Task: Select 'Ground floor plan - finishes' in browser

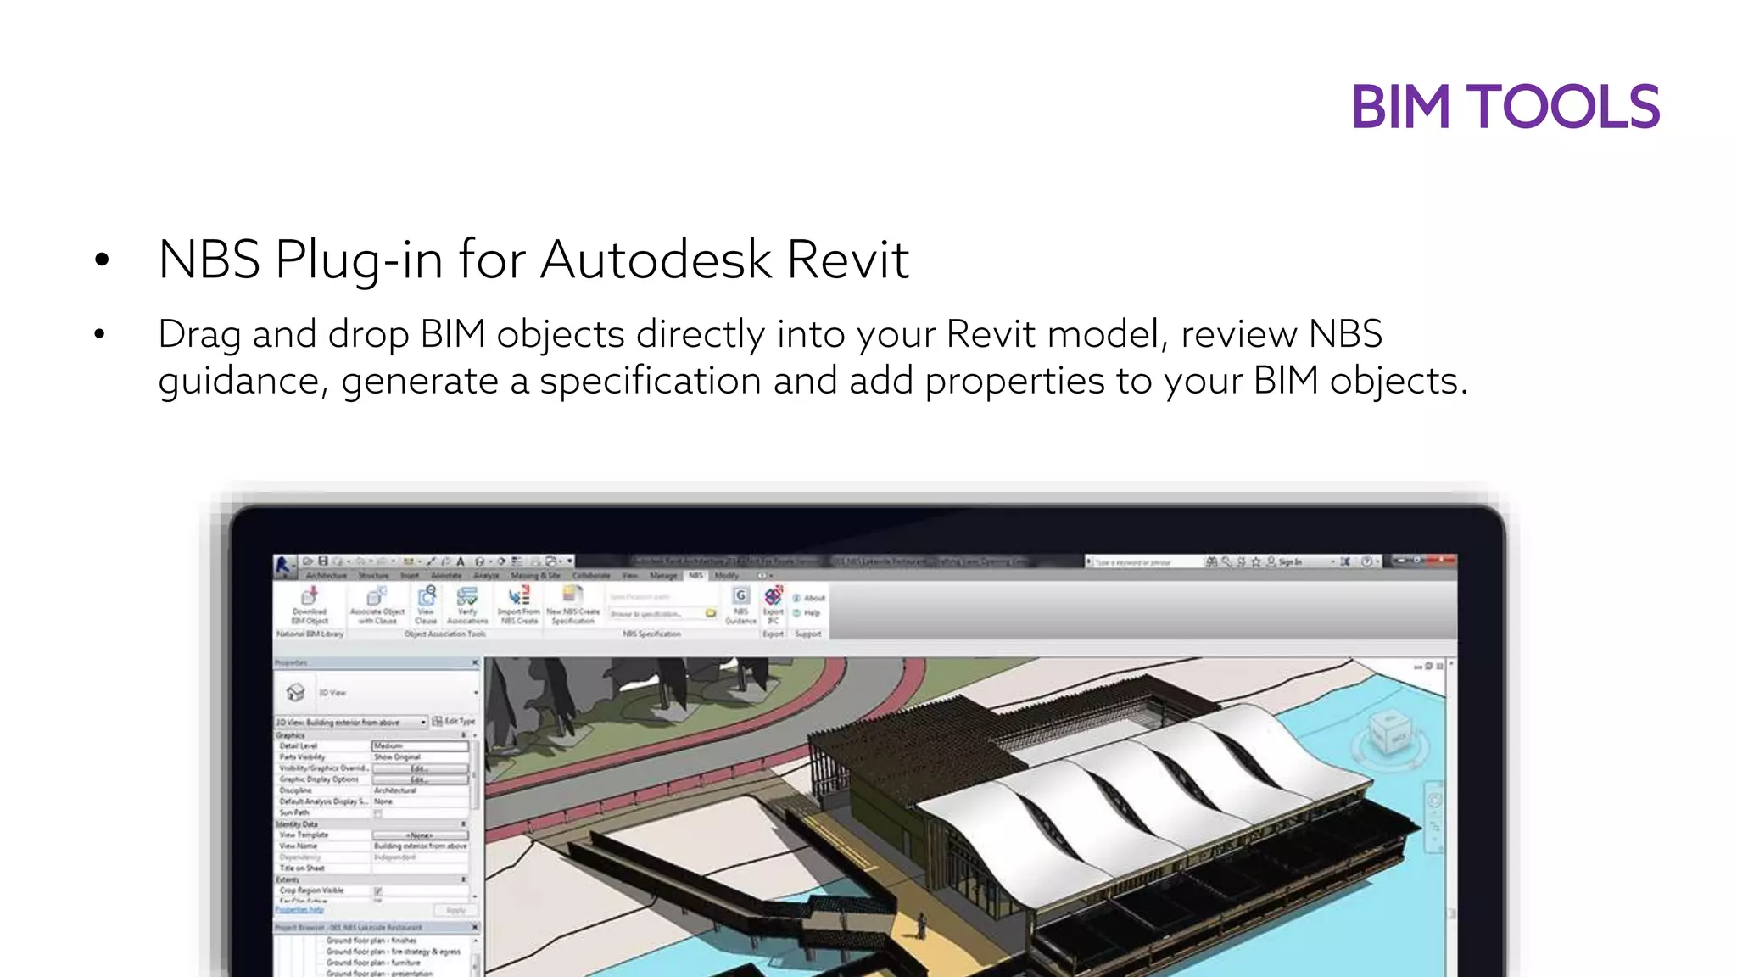Action: point(371,941)
